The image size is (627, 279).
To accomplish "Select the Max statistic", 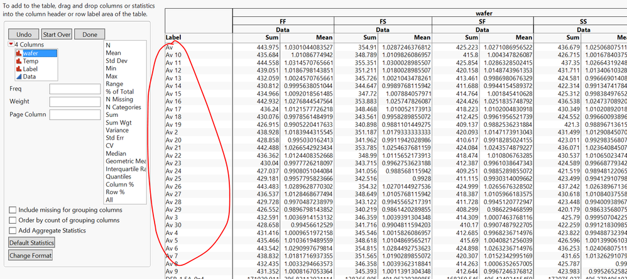I will tap(112, 76).
